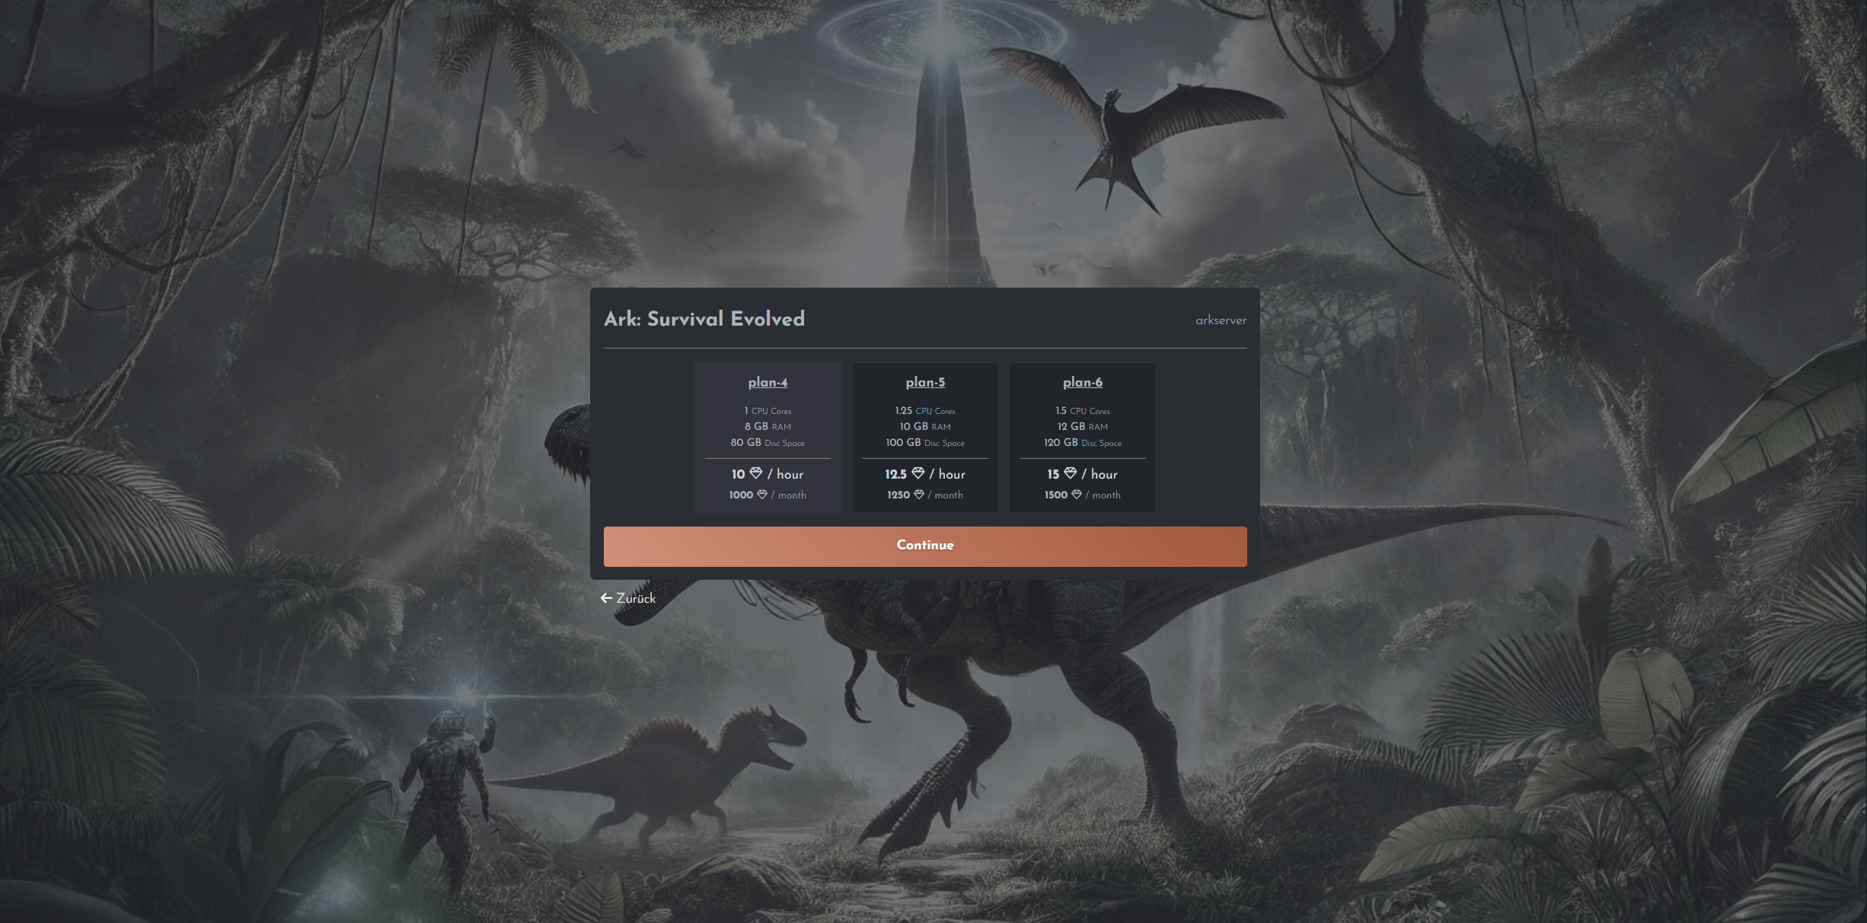Click the 120 GB Disc Space line
1867x923 pixels.
tap(1083, 443)
